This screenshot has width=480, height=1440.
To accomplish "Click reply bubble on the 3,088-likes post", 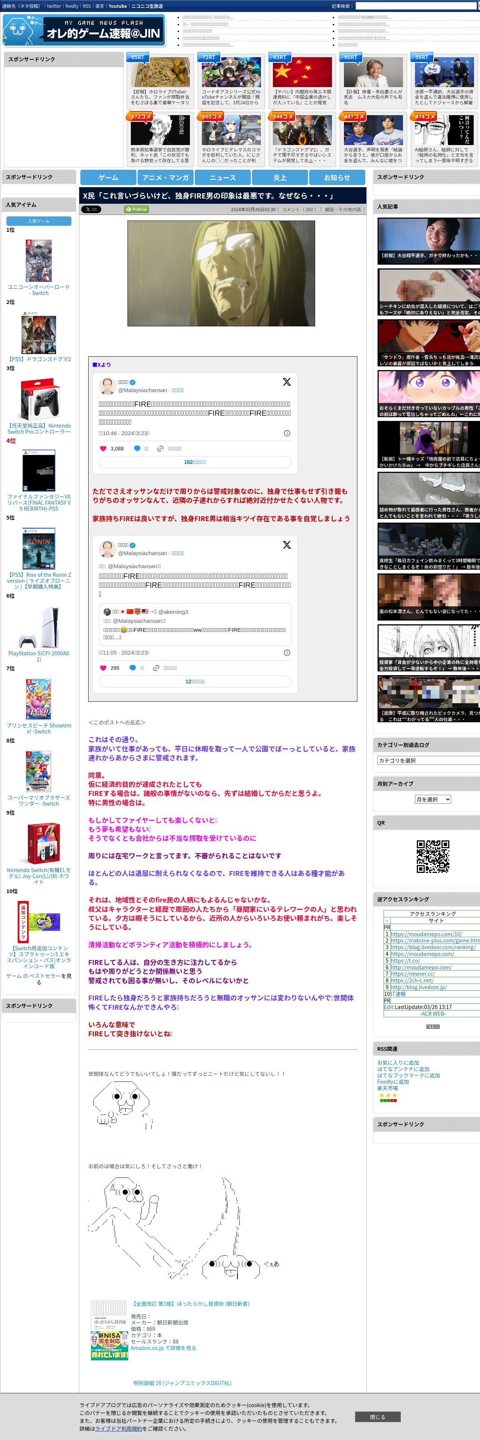I will coord(137,448).
